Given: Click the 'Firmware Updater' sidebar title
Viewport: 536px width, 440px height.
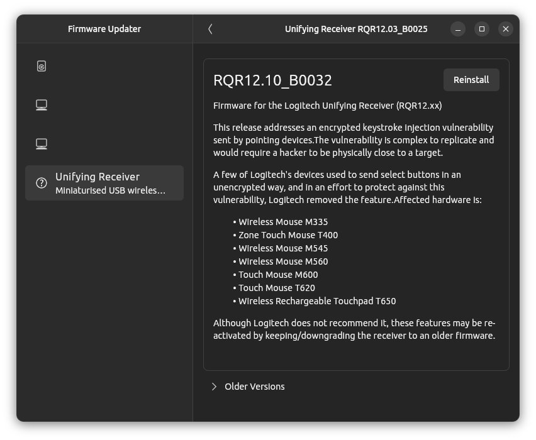Looking at the screenshot, I should point(104,29).
